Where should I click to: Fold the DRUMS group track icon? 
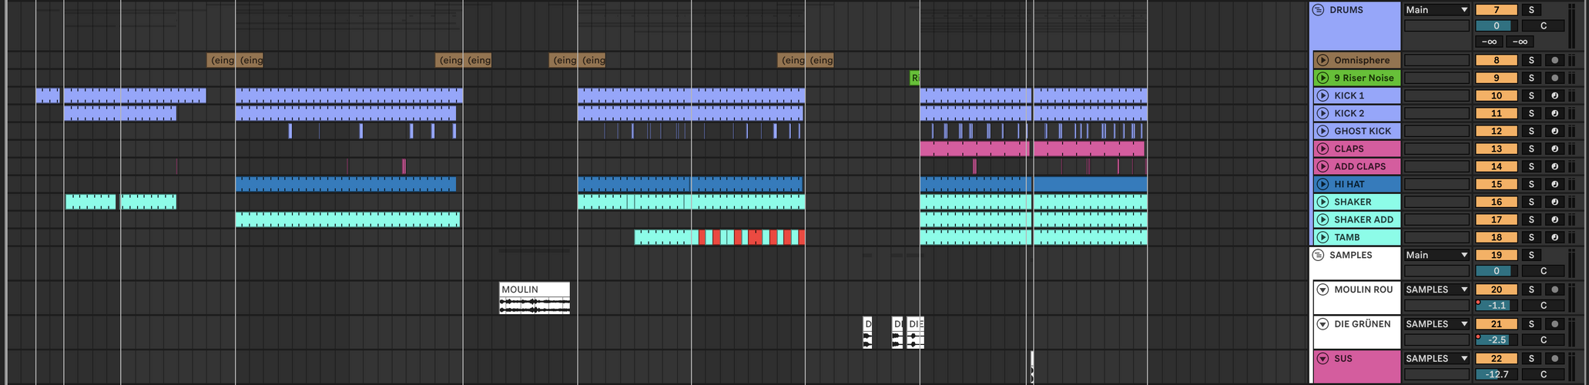pyautogui.click(x=1318, y=10)
